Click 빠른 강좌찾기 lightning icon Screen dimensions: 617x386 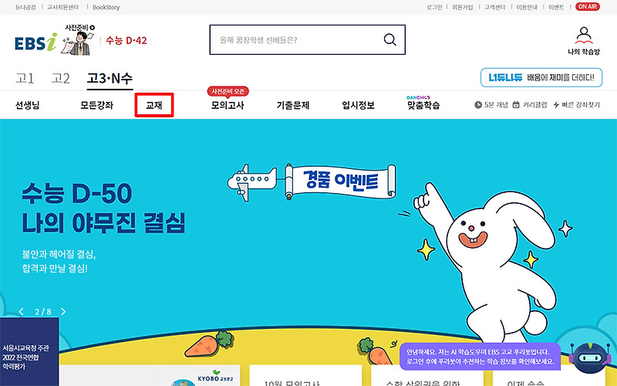tap(556, 105)
